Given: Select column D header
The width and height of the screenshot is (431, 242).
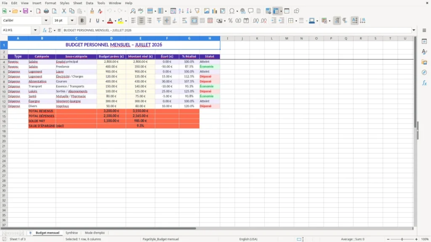Looking at the screenshot, I should tap(111, 38).
